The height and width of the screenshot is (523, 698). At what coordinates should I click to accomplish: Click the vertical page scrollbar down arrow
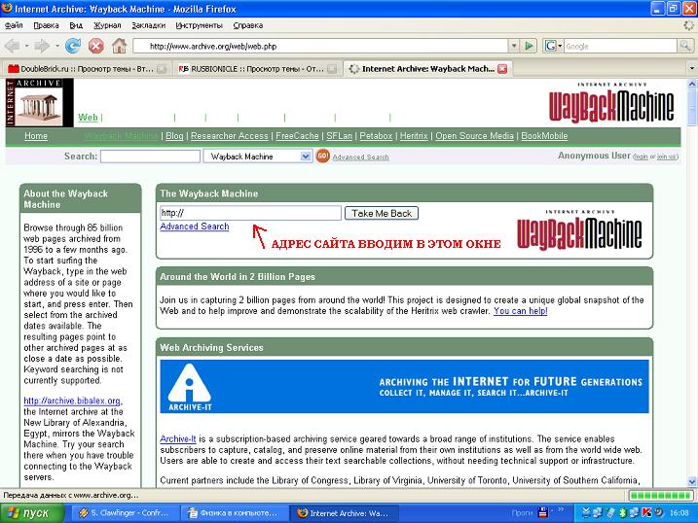pyautogui.click(x=692, y=481)
